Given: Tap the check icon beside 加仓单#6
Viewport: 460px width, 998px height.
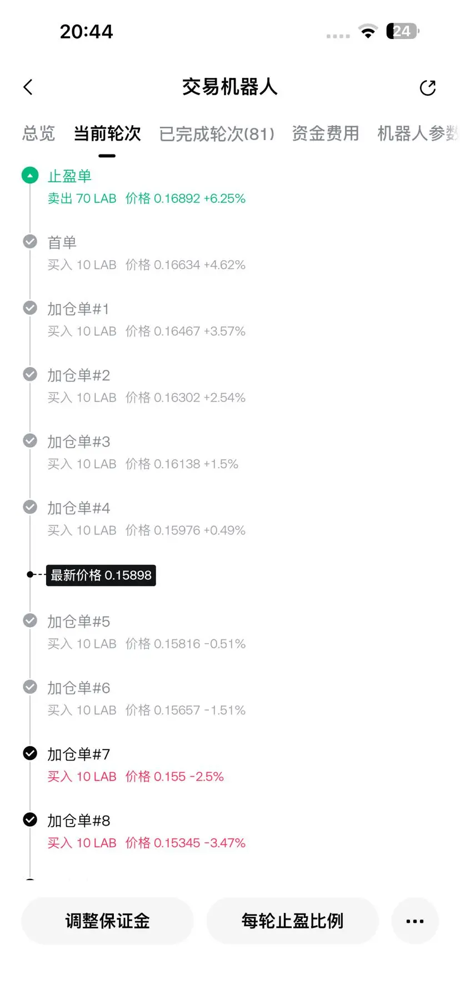Looking at the screenshot, I should point(30,687).
